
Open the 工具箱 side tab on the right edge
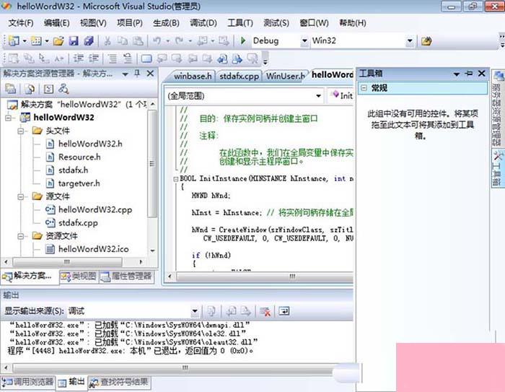click(x=498, y=168)
